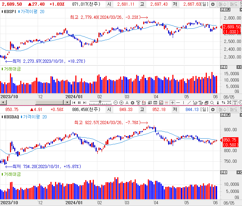Click the up-down arrows swap icon
Image resolution: width=242 pixels, height=206 pixels.
click(224, 103)
